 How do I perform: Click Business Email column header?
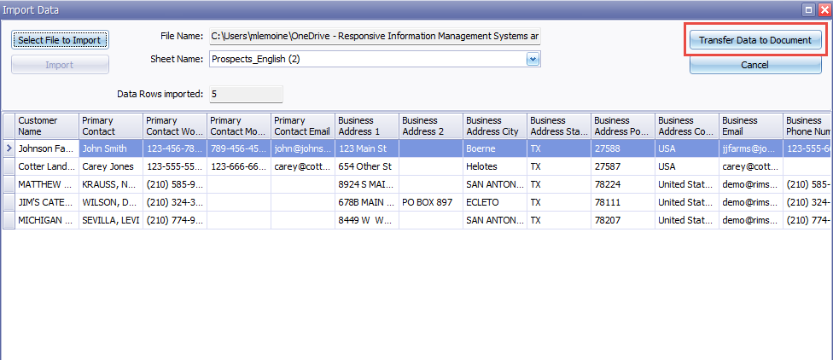751,126
